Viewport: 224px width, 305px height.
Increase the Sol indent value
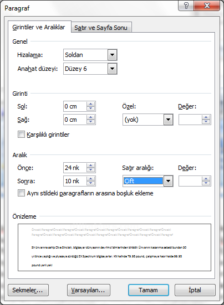(x=90, y=104)
